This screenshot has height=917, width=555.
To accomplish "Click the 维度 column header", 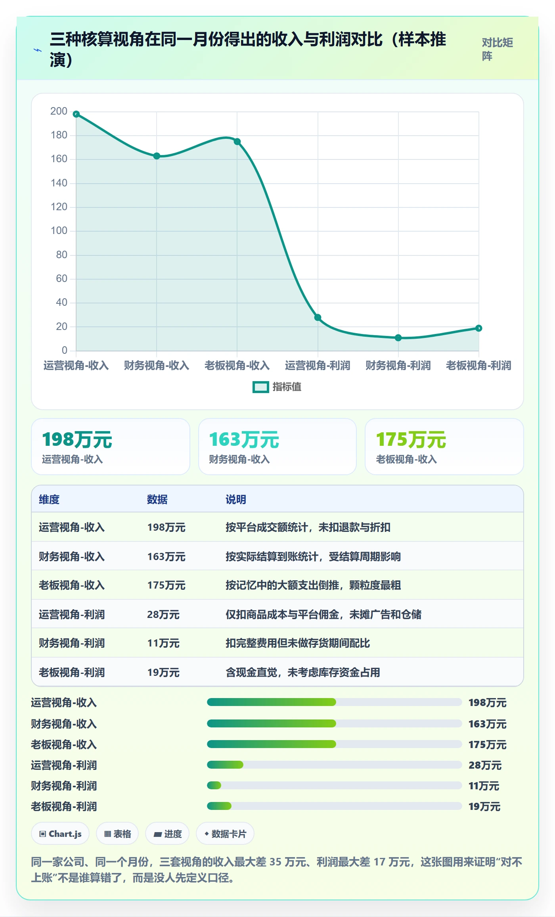I will click(x=49, y=499).
